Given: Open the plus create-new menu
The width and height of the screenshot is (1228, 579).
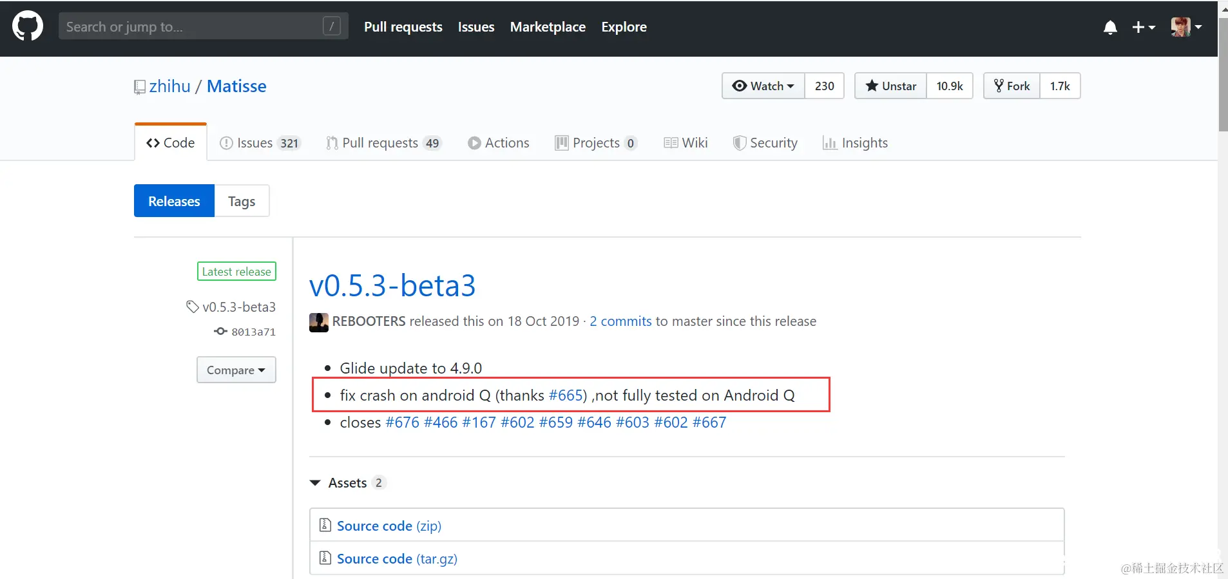Looking at the screenshot, I should click(x=1144, y=27).
